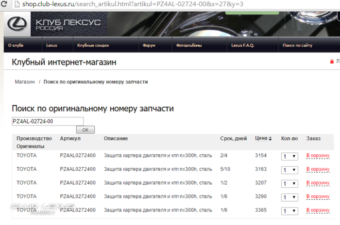Open Lexus F.A.Q. menu item
Screen dimensions: 340x225
coord(243,45)
